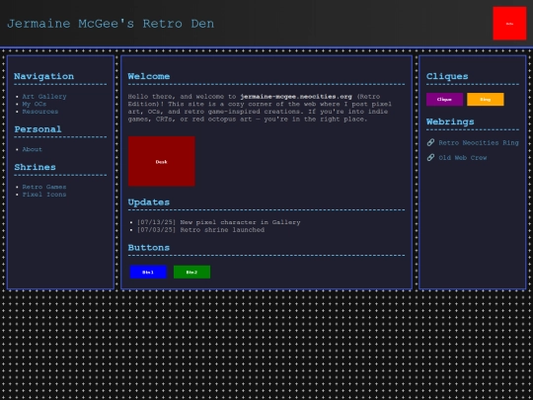Click chain icon beside Old Web Crew

[x=430, y=157]
